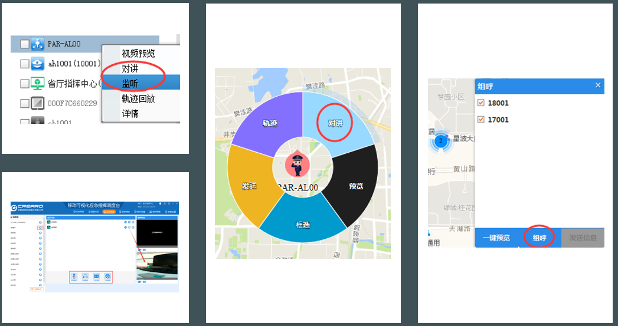This screenshot has height=326, width=618.
Task: Uncheck the 17001 checkbox
Action: tap(480, 120)
